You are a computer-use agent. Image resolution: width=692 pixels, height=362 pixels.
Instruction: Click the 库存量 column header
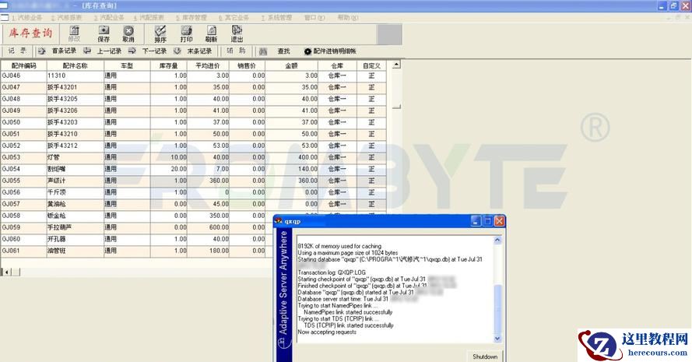[169, 65]
